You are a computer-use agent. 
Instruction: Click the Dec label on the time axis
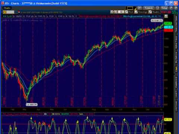tap(148, 109)
